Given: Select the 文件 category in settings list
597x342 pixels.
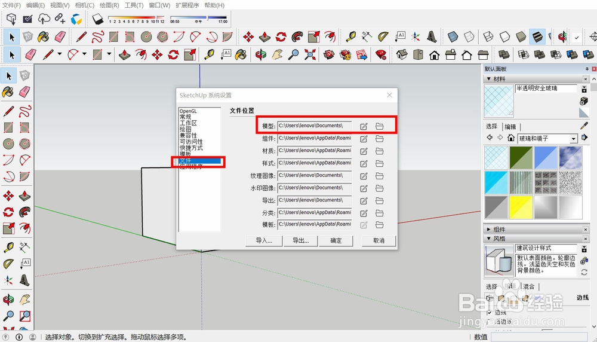Looking at the screenshot, I should [x=200, y=161].
